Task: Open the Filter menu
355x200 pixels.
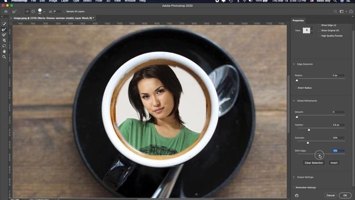Action: [99, 1]
